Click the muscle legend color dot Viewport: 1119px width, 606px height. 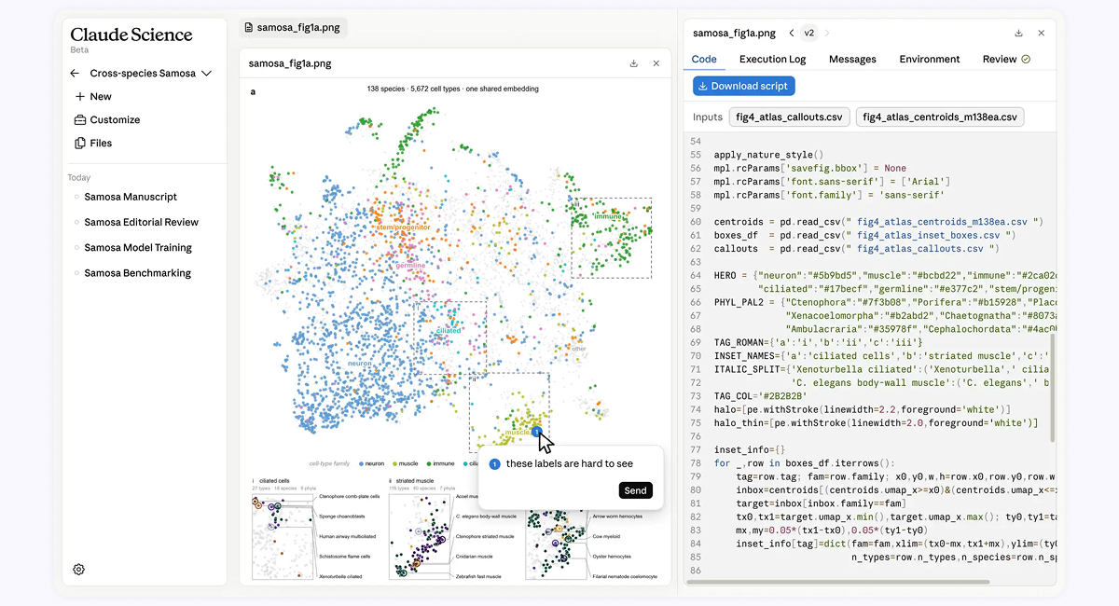pos(394,463)
